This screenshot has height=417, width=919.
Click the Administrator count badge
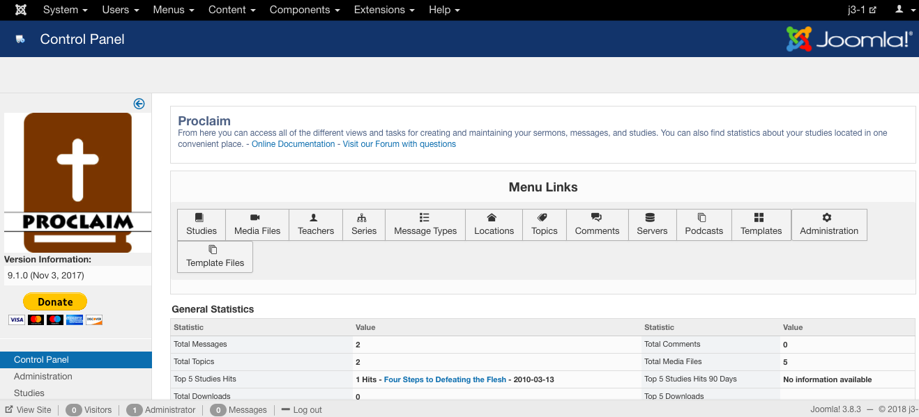[x=134, y=410]
